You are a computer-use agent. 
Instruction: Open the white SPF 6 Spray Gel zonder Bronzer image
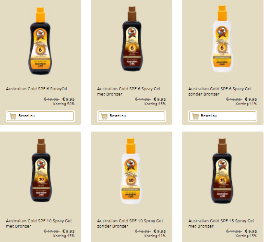tap(222, 39)
